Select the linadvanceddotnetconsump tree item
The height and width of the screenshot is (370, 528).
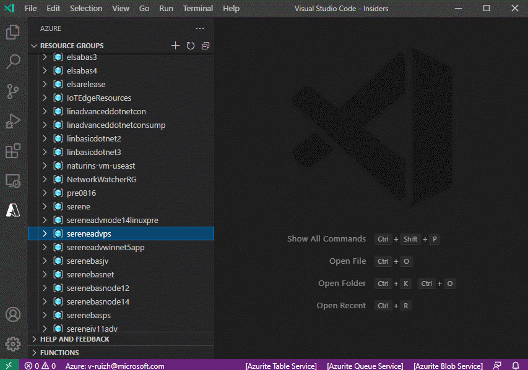pyautogui.click(x=121, y=125)
